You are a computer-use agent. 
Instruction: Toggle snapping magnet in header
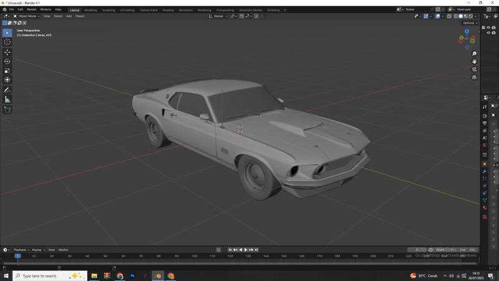[x=241, y=16]
